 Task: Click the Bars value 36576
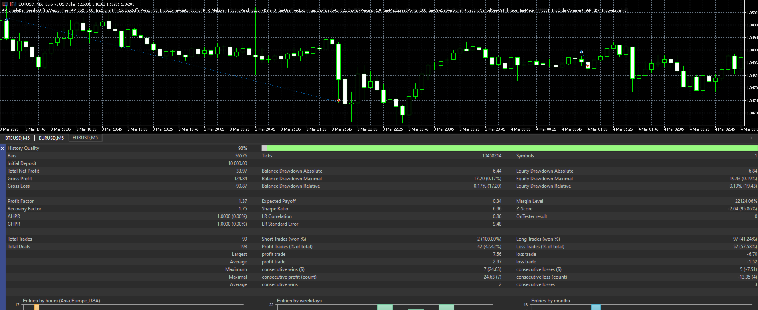click(x=241, y=156)
